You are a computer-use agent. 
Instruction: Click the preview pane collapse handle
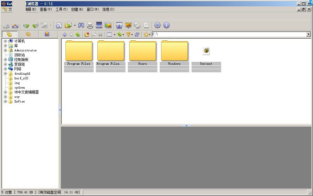pos(186,126)
